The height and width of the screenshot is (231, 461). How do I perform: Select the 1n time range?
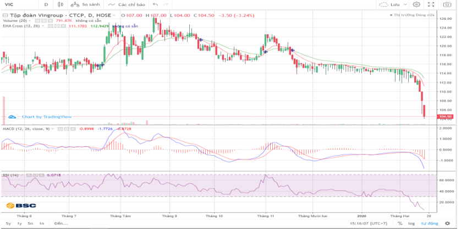pyautogui.click(x=41, y=224)
